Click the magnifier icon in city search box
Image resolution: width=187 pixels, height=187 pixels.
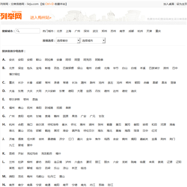click(x=18, y=31)
